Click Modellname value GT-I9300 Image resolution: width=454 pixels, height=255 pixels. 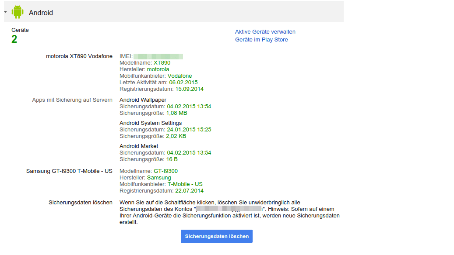[x=165, y=171]
